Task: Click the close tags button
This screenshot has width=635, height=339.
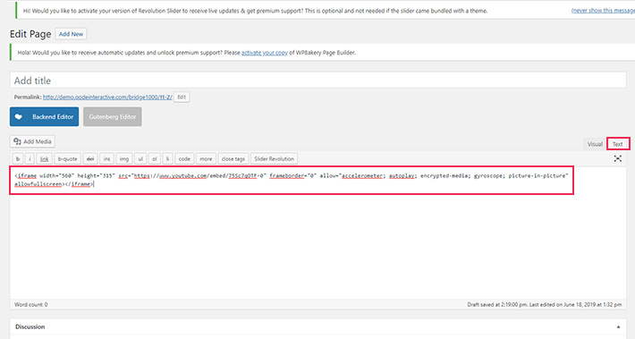Action: (x=233, y=159)
